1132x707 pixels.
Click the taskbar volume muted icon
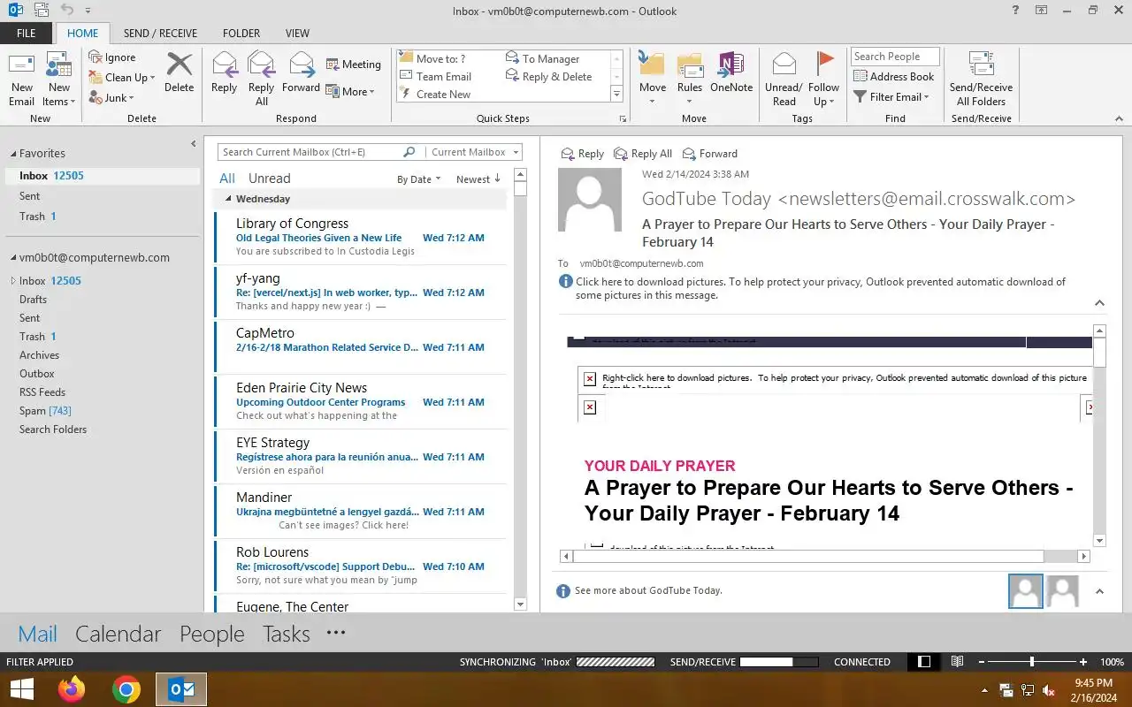click(x=1049, y=690)
